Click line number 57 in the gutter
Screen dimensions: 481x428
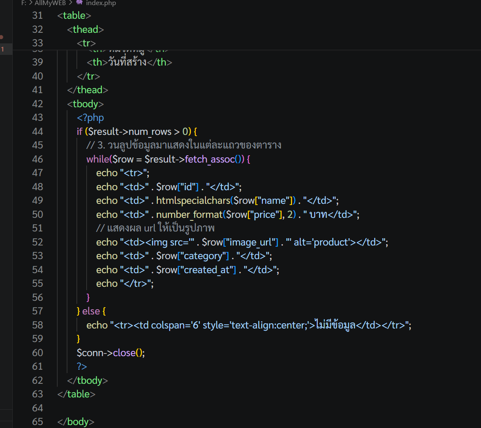37,311
